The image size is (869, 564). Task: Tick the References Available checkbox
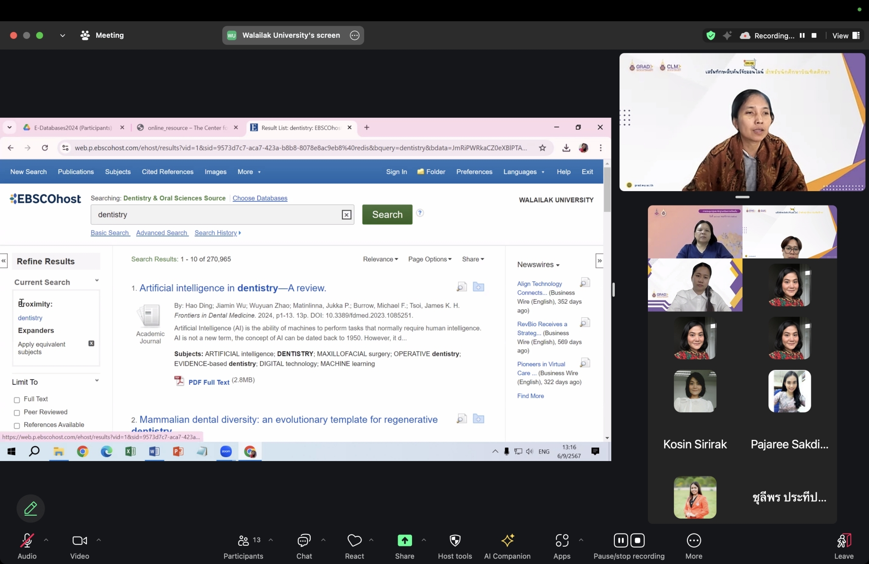(x=17, y=425)
